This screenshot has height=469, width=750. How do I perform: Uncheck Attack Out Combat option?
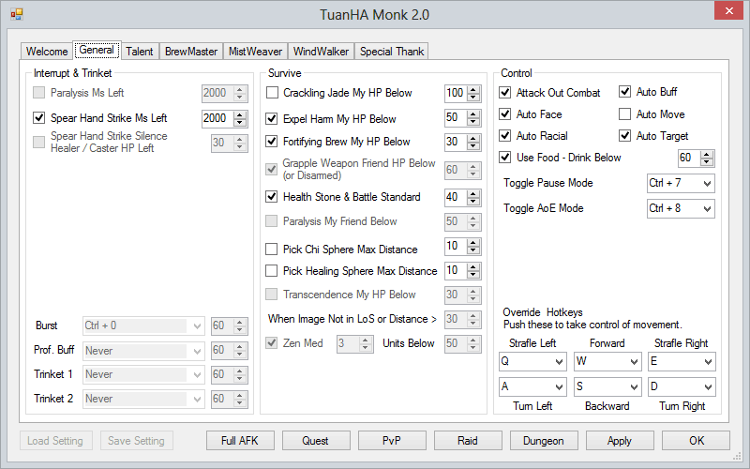click(x=505, y=93)
